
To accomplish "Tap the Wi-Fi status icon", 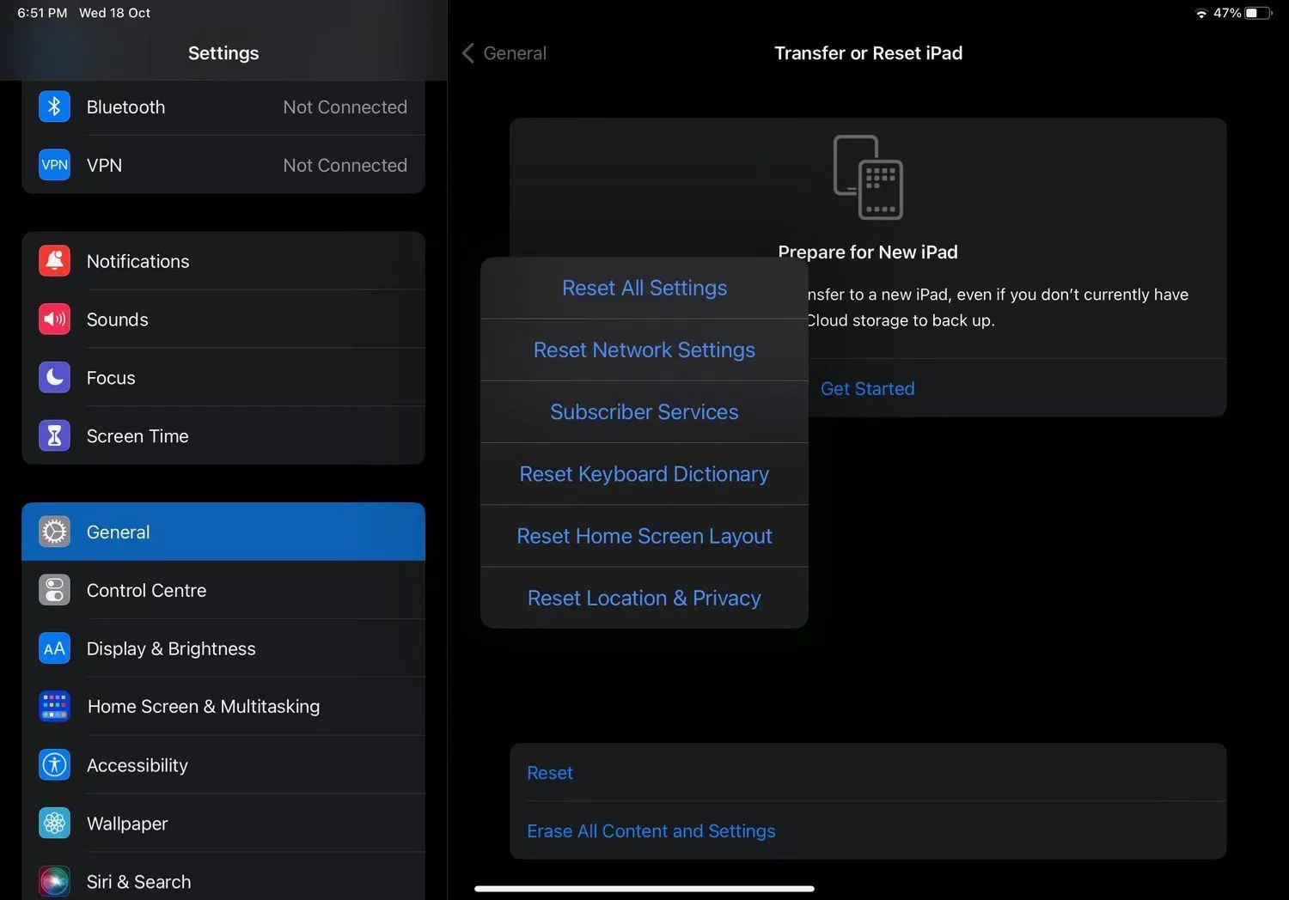I will 1201,14.
